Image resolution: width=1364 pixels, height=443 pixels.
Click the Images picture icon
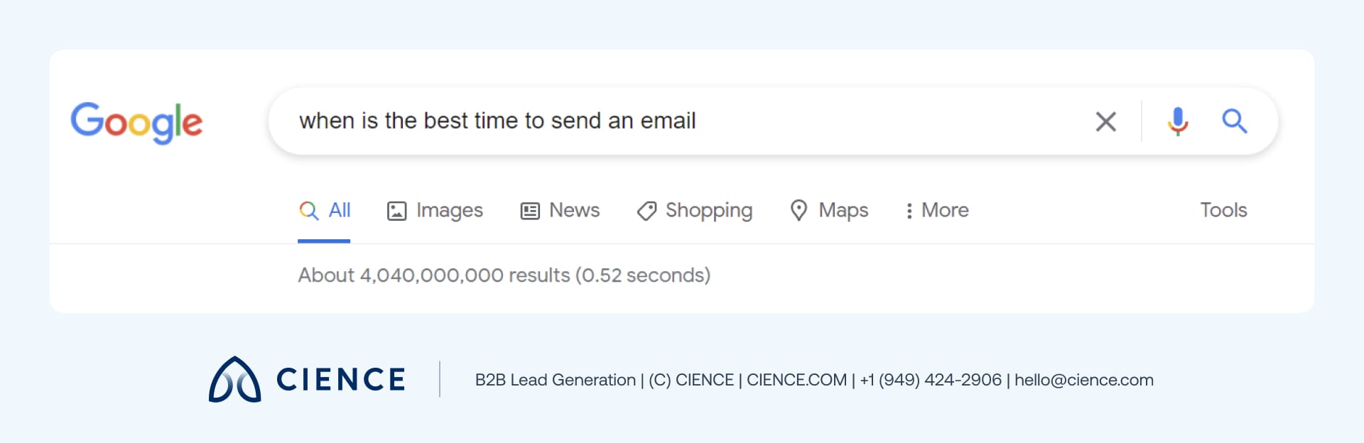tap(396, 211)
